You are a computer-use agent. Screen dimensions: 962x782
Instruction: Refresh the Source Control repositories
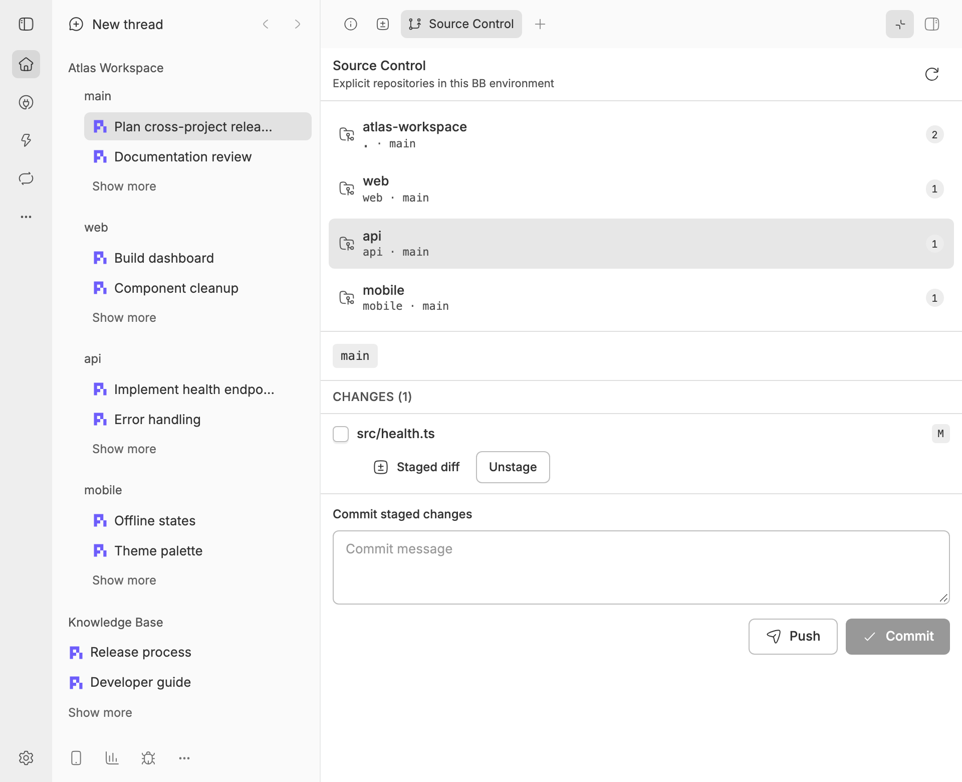pyautogui.click(x=932, y=74)
